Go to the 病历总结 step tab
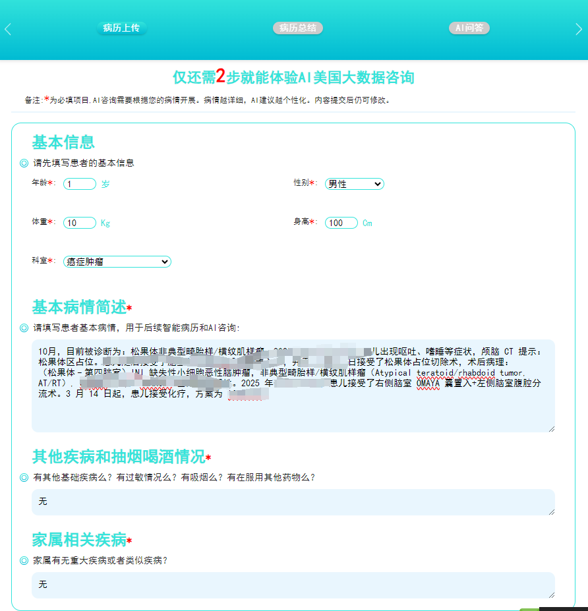The width and height of the screenshot is (588, 611). pyautogui.click(x=297, y=28)
